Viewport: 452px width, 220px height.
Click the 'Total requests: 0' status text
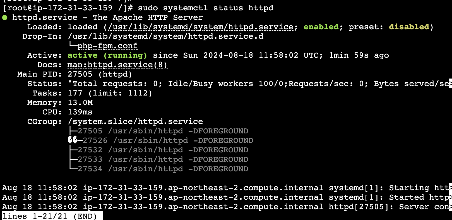click(x=115, y=84)
